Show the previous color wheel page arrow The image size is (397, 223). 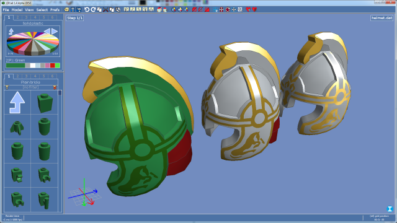tap(47, 31)
